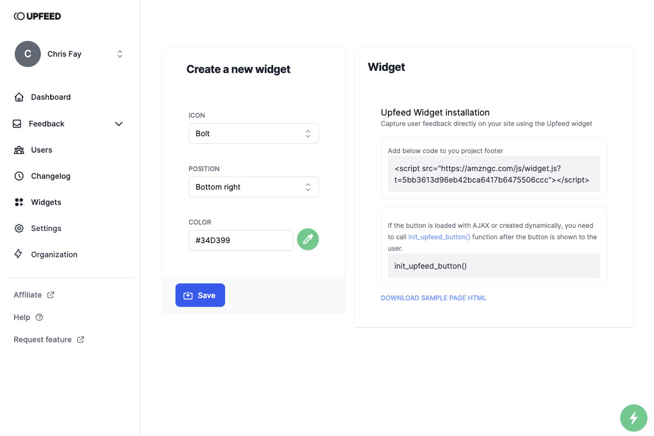
Task: Expand the Feedback menu chevron
Action: (x=119, y=124)
